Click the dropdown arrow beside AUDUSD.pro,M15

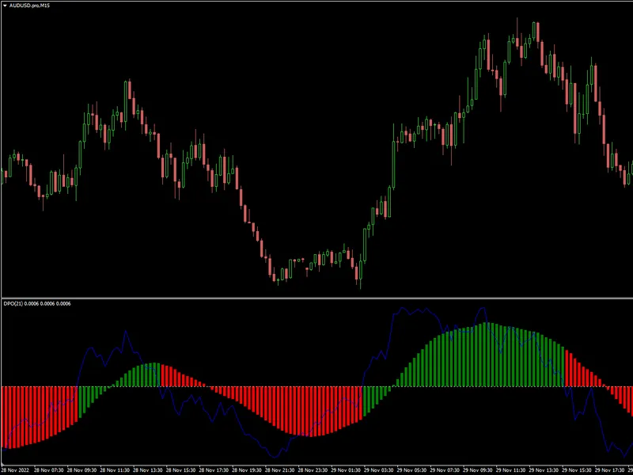coord(5,6)
